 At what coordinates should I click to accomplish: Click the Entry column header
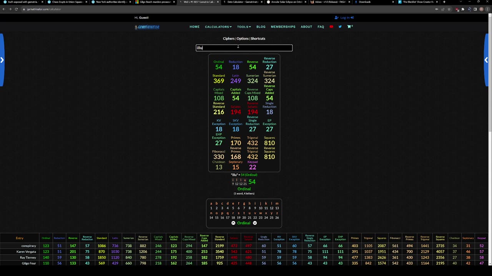tap(20, 238)
